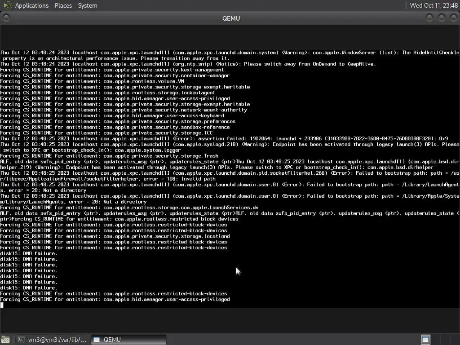
Task: Click the user-access-keyboard entitlement line
Action: 112,115
